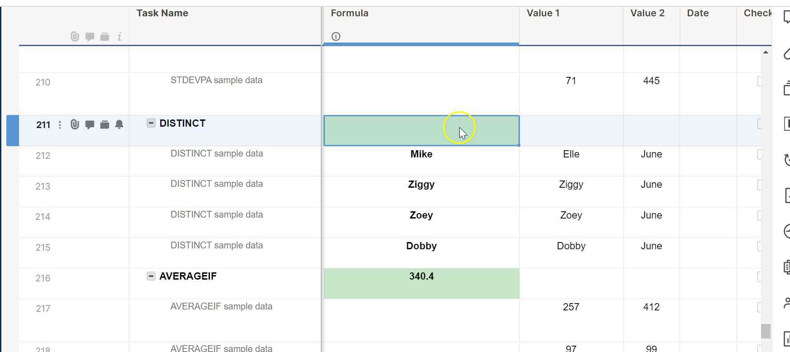Click reminder bell on row 211
This screenshot has width=790, height=352.
[x=119, y=124]
